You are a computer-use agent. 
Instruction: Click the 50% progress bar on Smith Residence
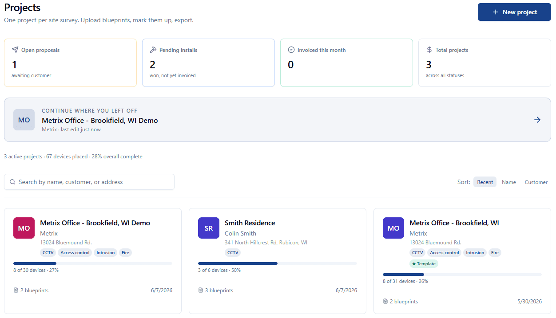[x=278, y=263]
